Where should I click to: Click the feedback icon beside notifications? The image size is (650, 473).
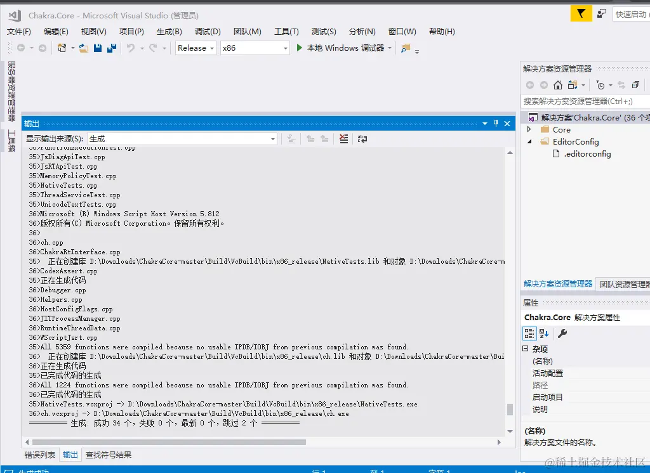pyautogui.click(x=602, y=14)
